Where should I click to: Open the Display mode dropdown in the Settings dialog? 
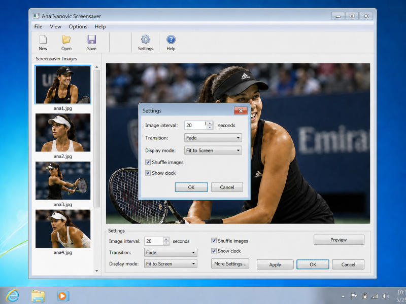point(213,150)
